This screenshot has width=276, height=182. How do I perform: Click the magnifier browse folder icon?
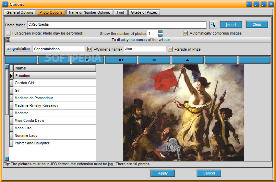pyautogui.click(x=213, y=25)
